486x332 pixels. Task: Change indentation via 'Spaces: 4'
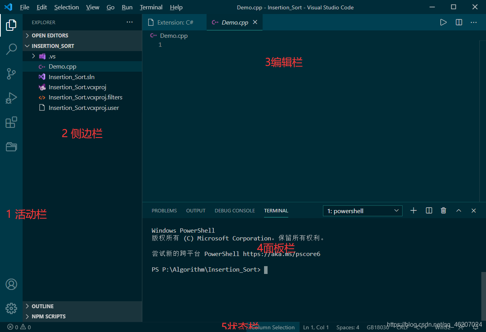(x=348, y=327)
